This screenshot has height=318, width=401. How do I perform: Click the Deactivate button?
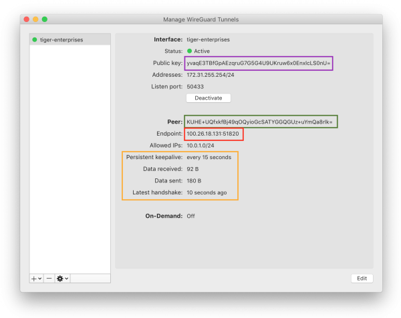(x=209, y=98)
